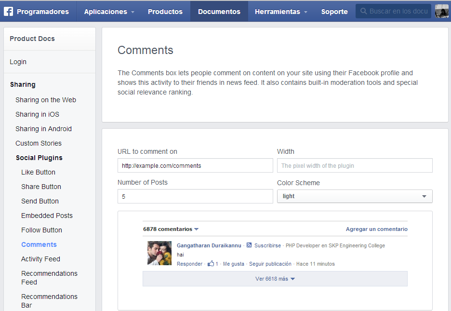This screenshot has width=451, height=311.
Task: Open the Programadores home link
Action: pyautogui.click(x=43, y=12)
